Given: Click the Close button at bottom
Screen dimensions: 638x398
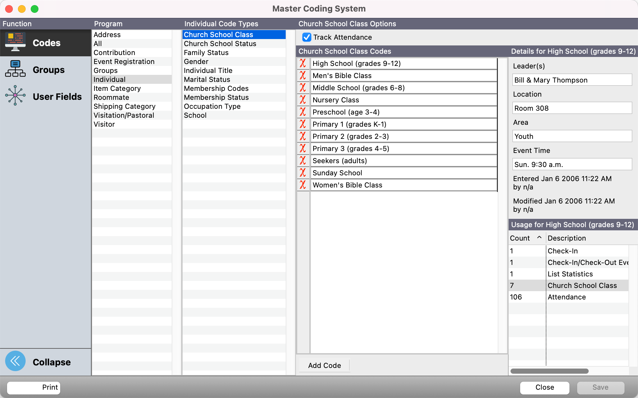Looking at the screenshot, I should [544, 387].
